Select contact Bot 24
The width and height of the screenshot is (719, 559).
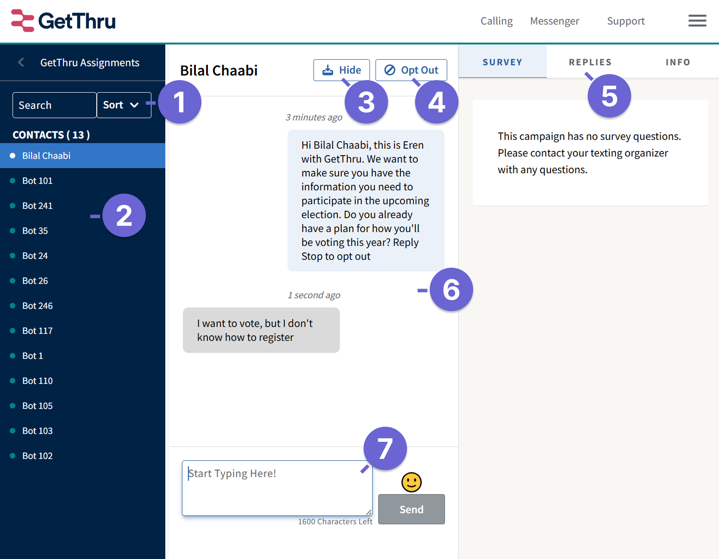tap(82, 256)
